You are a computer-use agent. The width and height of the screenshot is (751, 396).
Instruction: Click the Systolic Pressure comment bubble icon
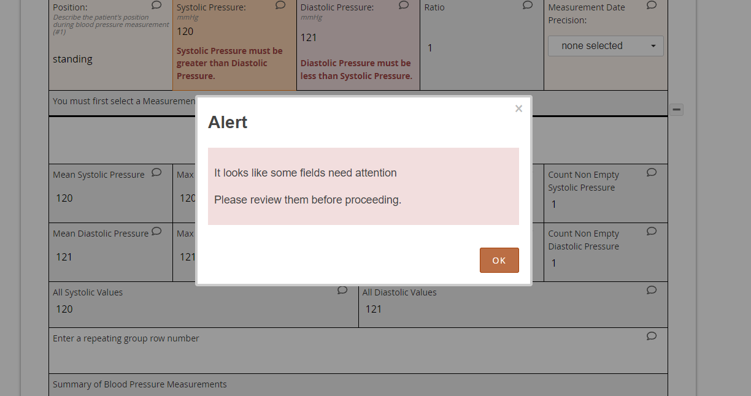click(280, 4)
